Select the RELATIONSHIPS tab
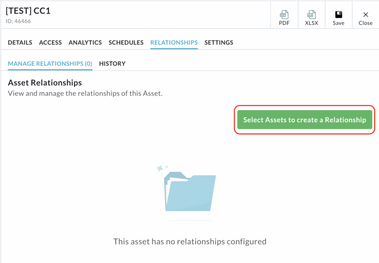Image resolution: width=379 pixels, height=263 pixels. tap(174, 43)
